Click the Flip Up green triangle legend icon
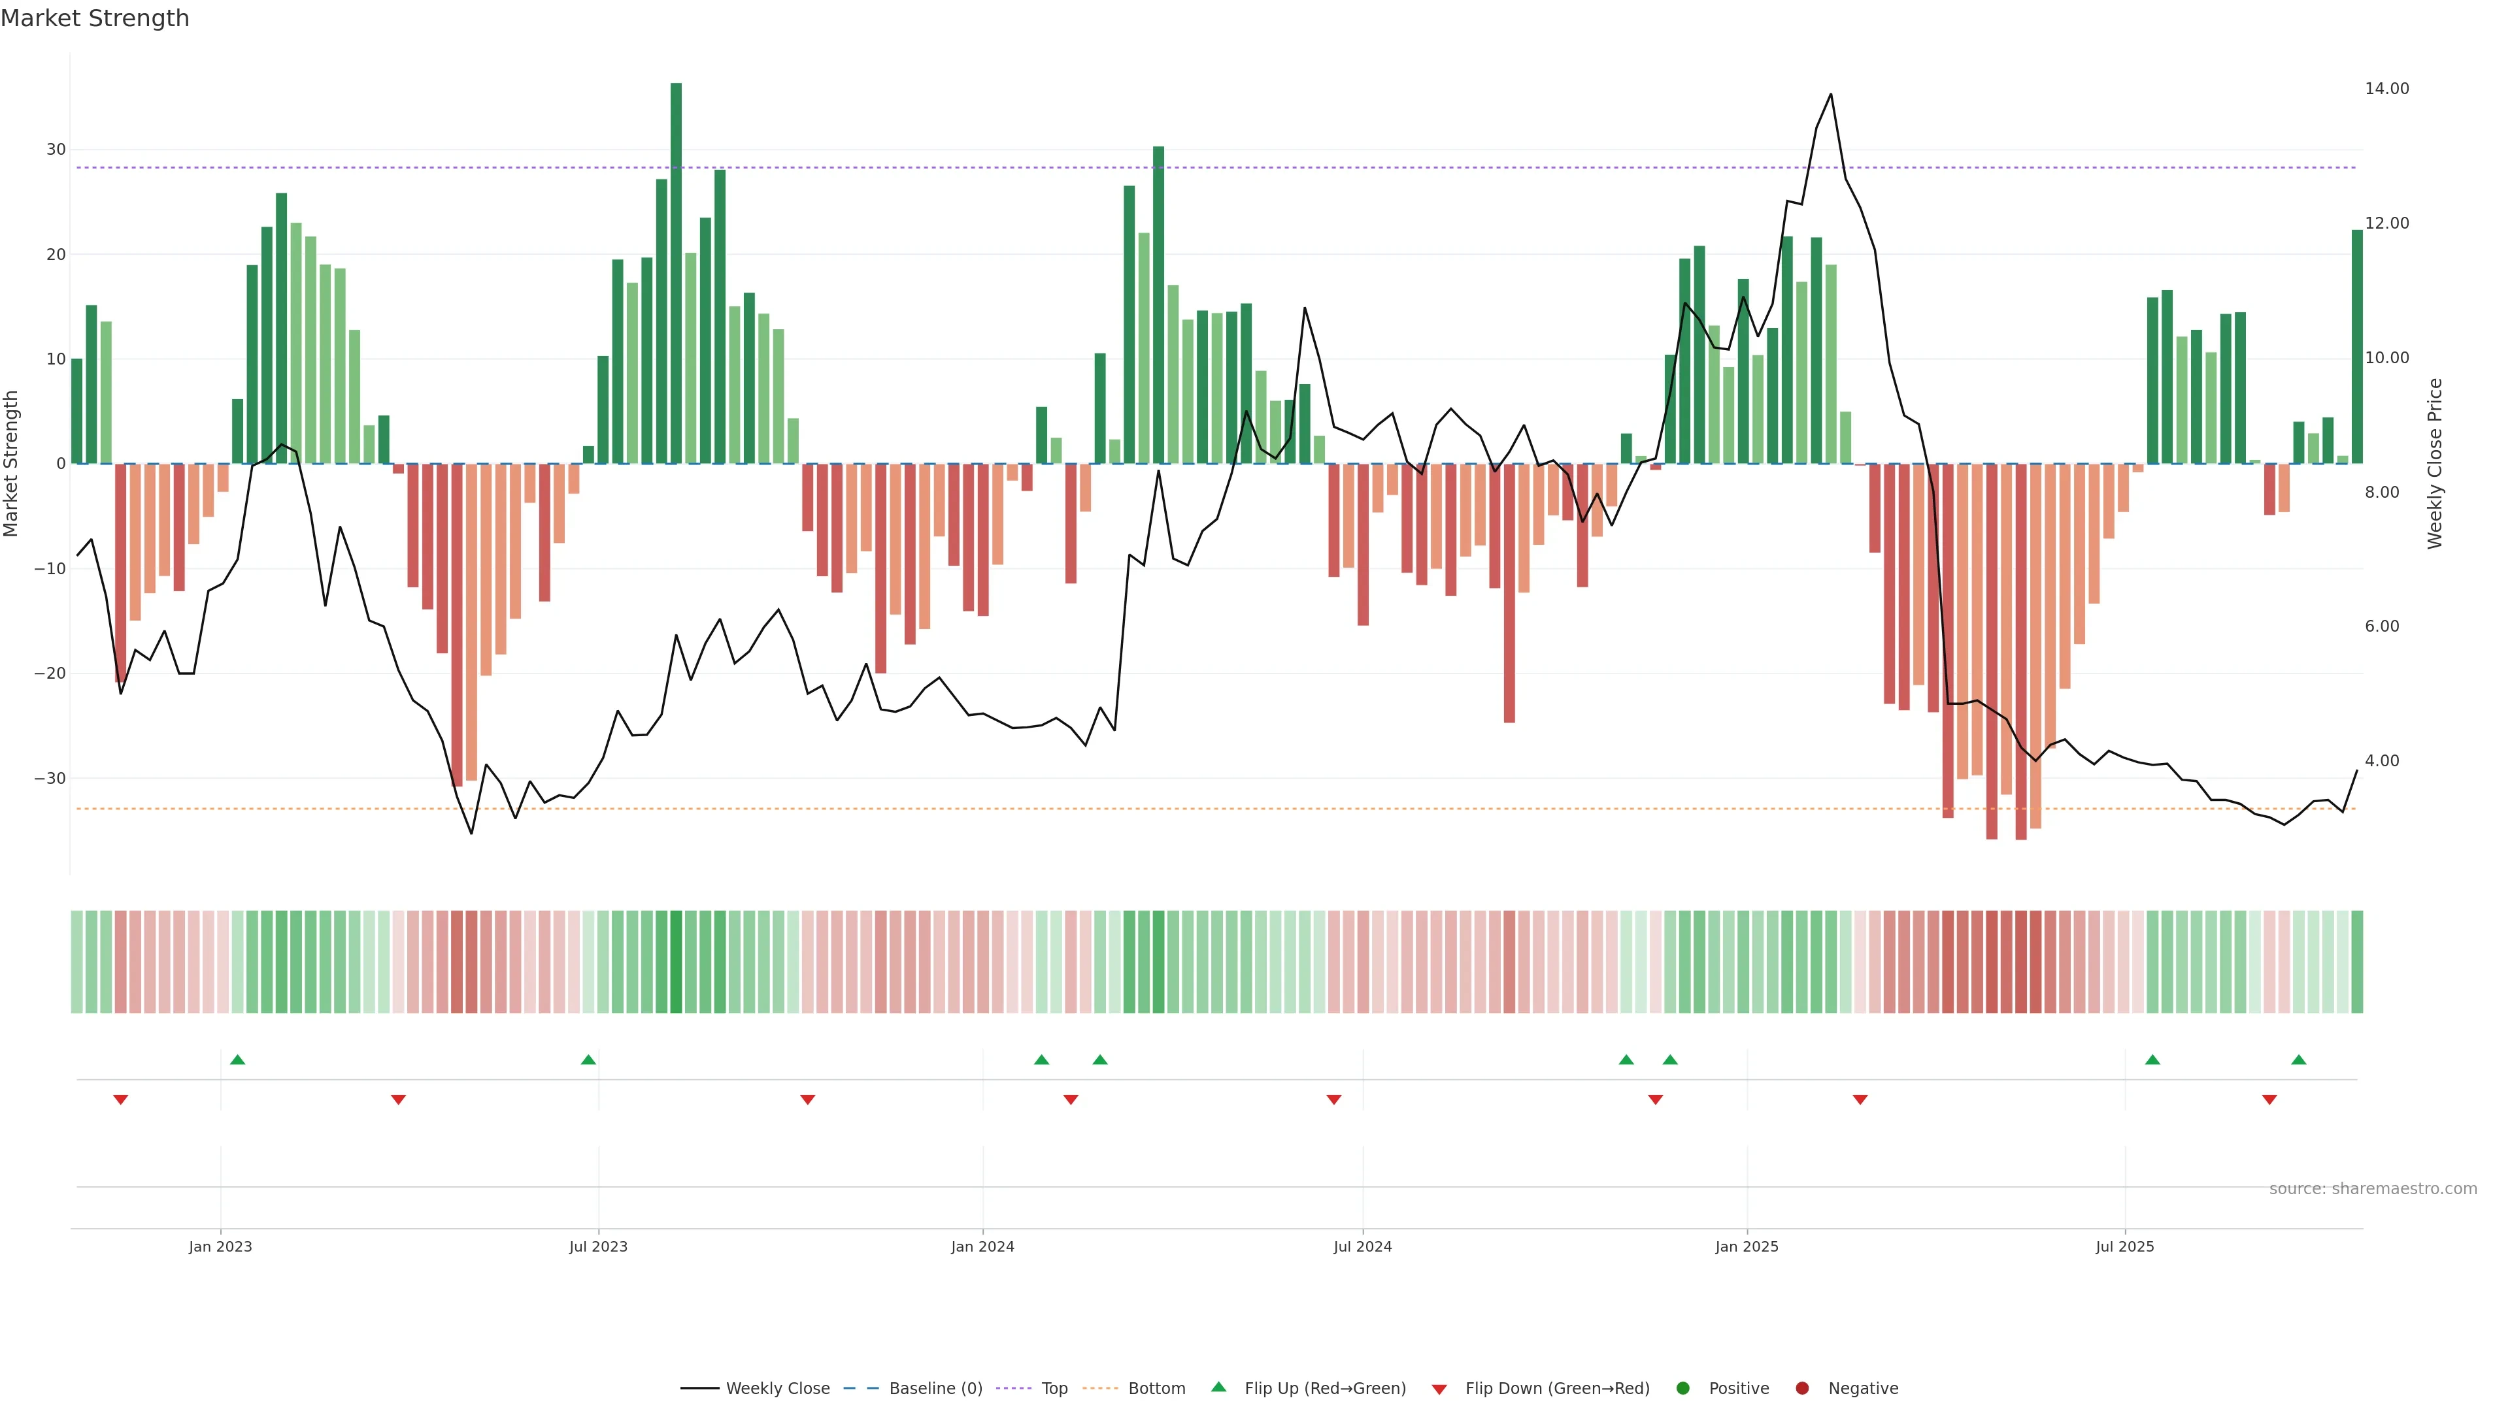 [x=1218, y=1387]
